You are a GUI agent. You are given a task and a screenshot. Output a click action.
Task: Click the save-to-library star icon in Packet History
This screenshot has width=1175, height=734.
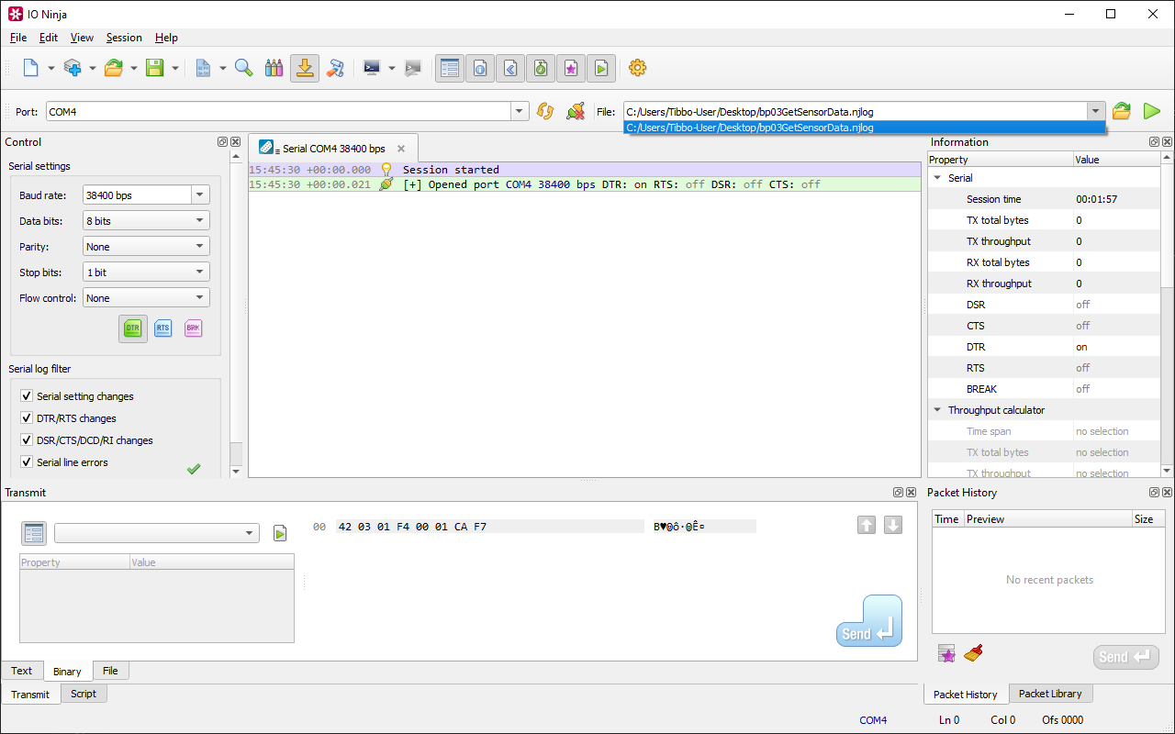point(947,653)
